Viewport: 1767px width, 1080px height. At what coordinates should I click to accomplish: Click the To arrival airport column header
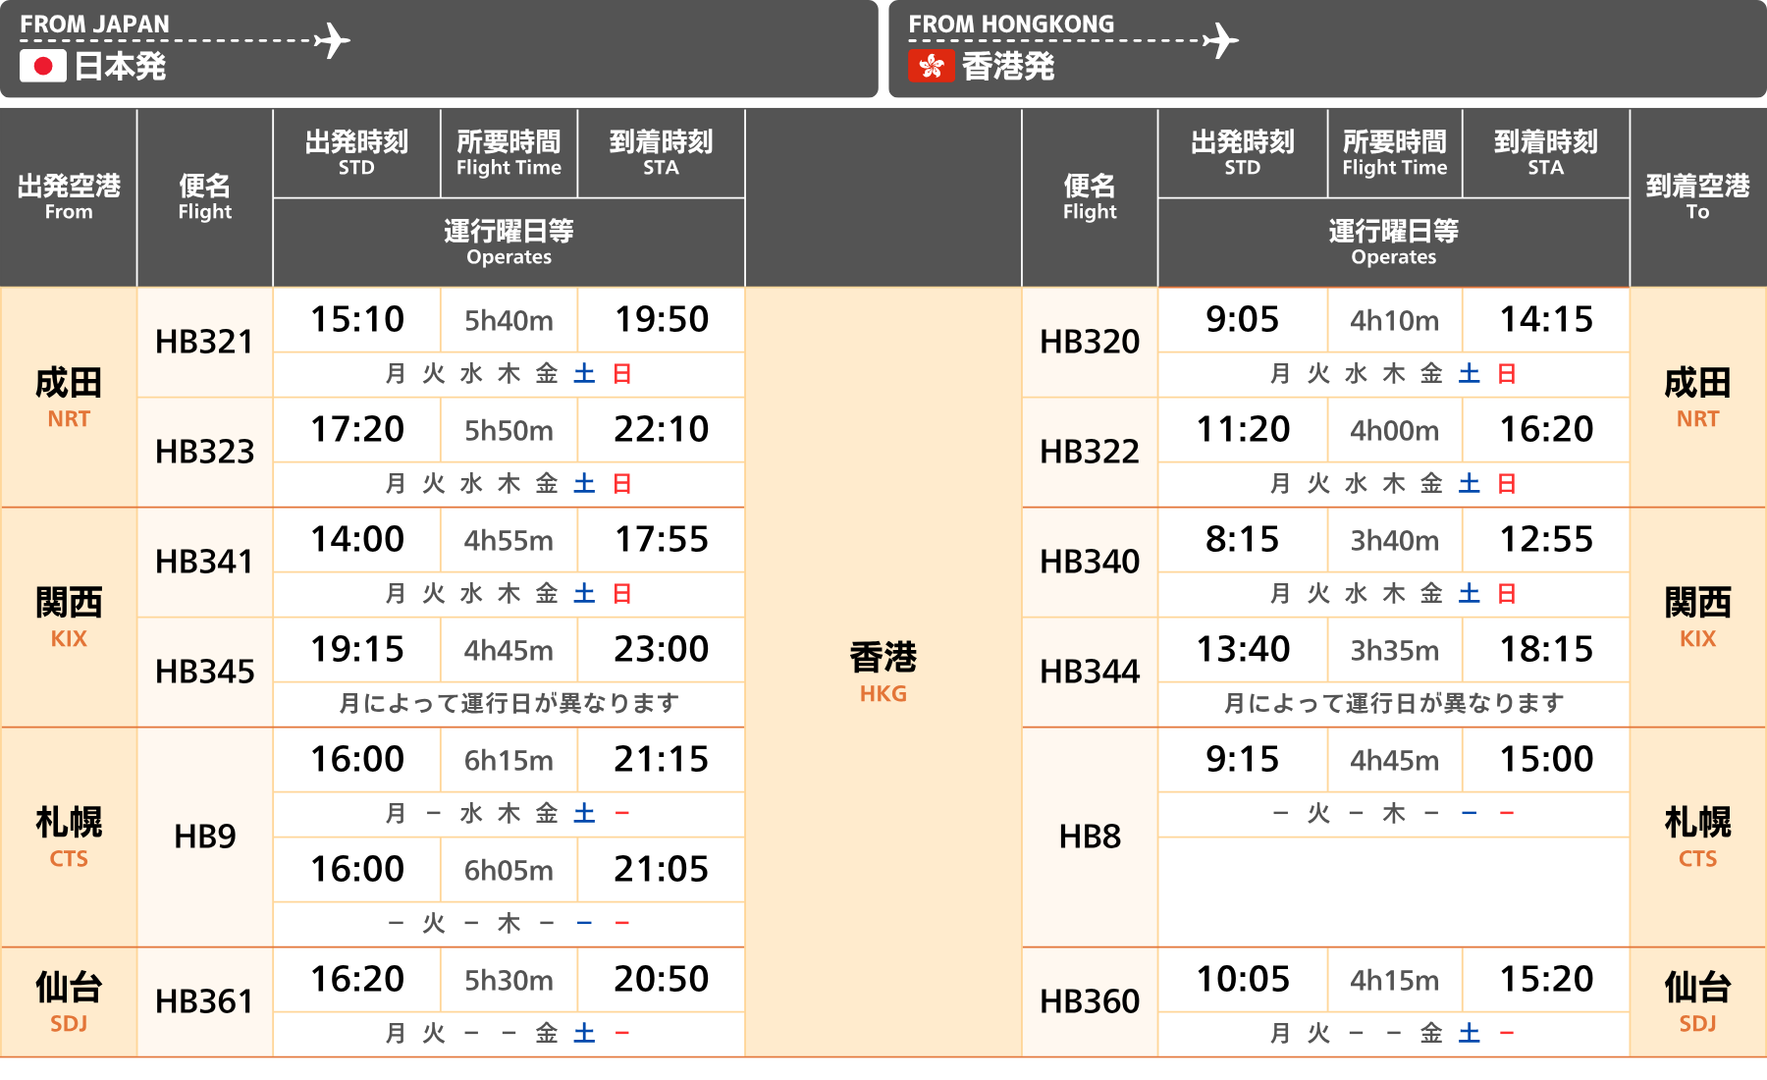tap(1697, 196)
